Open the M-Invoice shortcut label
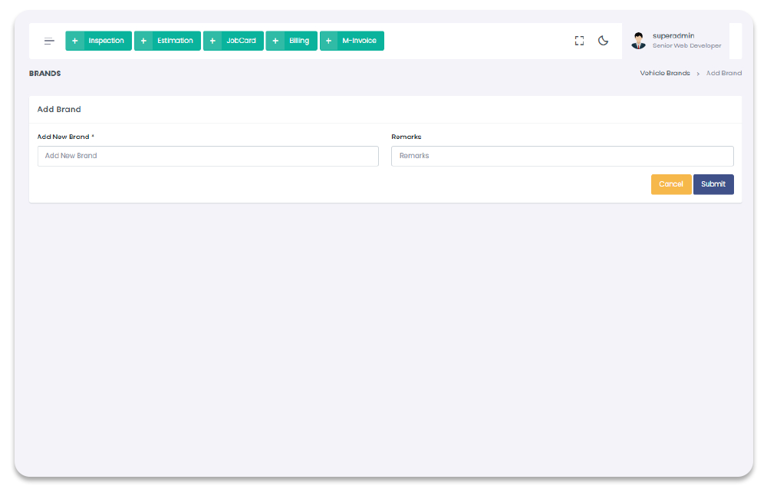The height and width of the screenshot is (486, 767). [360, 41]
